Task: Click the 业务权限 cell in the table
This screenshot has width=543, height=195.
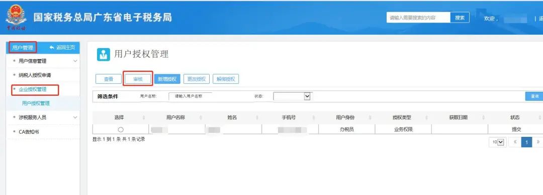Action: 403,130
